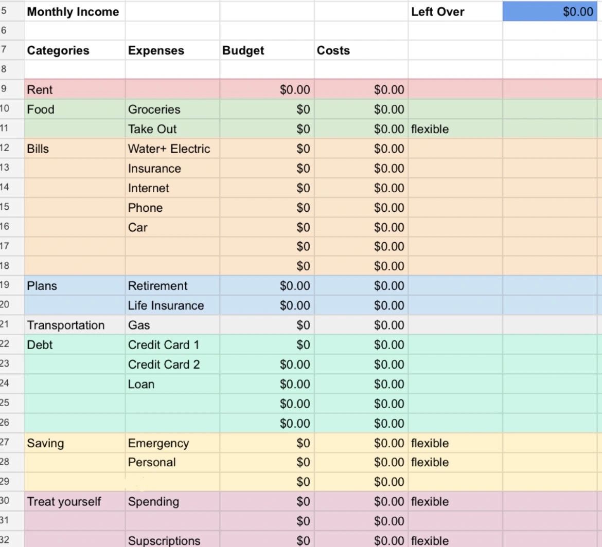Select the Groceries costs $0.00 cell
The width and height of the screenshot is (602, 547).
tap(361, 110)
